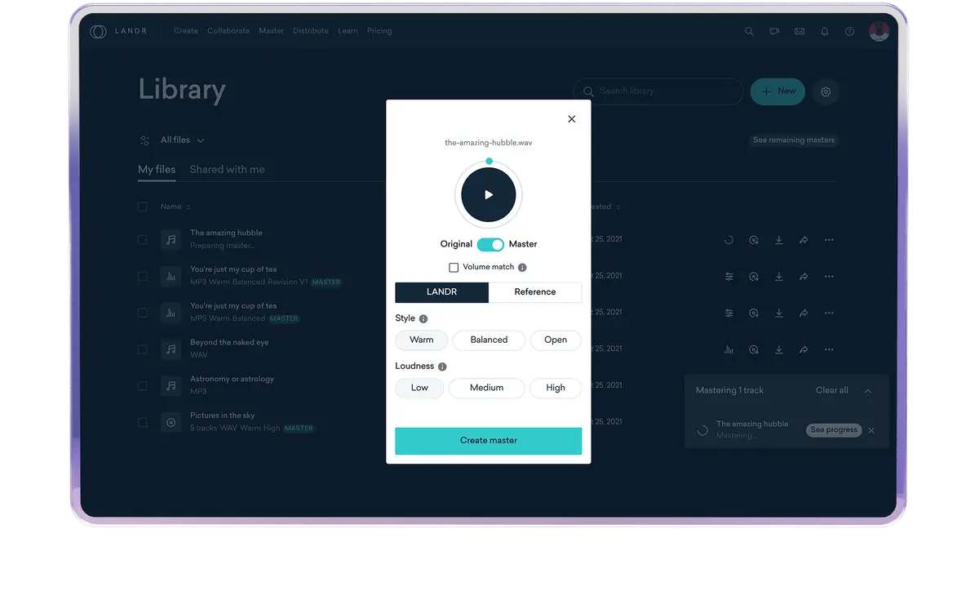Screen dimensions: 979x591
Task: Open more options for The amazing hubble
Action: (829, 241)
